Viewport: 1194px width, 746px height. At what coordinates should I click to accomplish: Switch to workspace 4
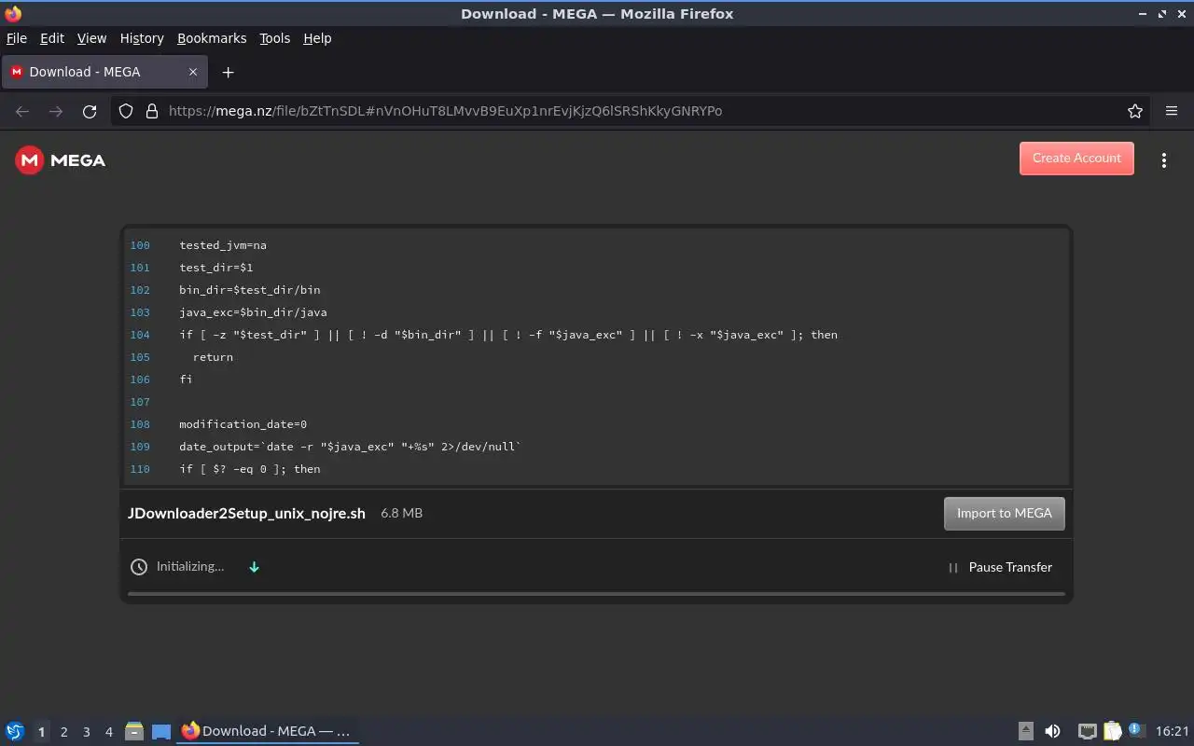[x=108, y=732]
